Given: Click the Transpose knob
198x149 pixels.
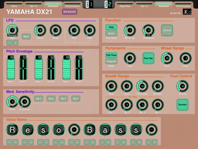Looking at the screenshot, I should 148,30.
